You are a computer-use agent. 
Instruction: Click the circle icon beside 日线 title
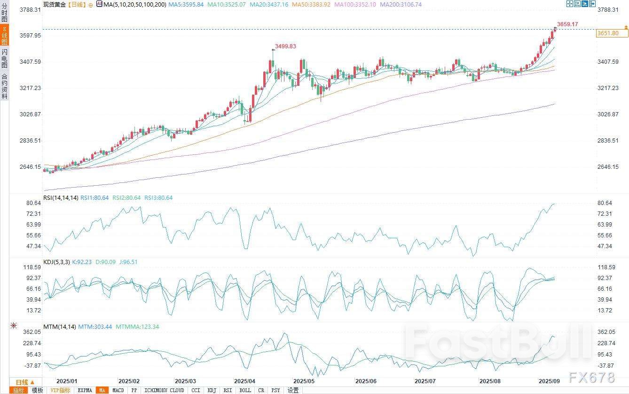[90, 4]
